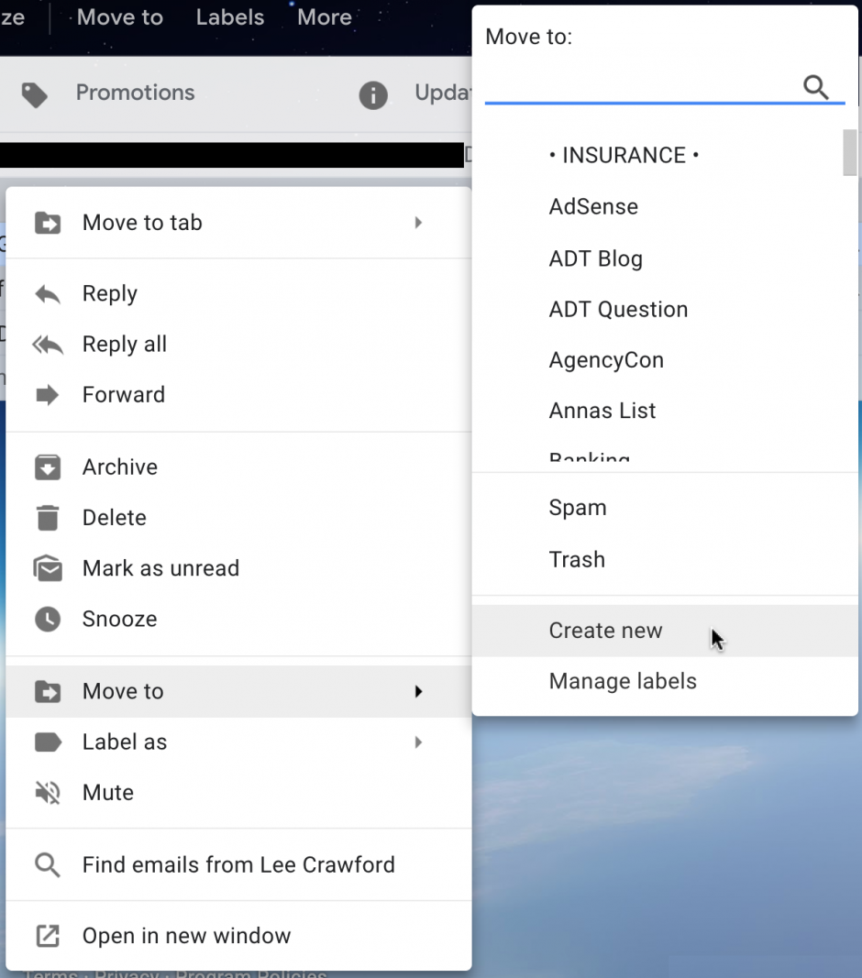Screen dimensions: 862x978
Task: Click the search magnifier in Move to panel
Action: tap(815, 87)
